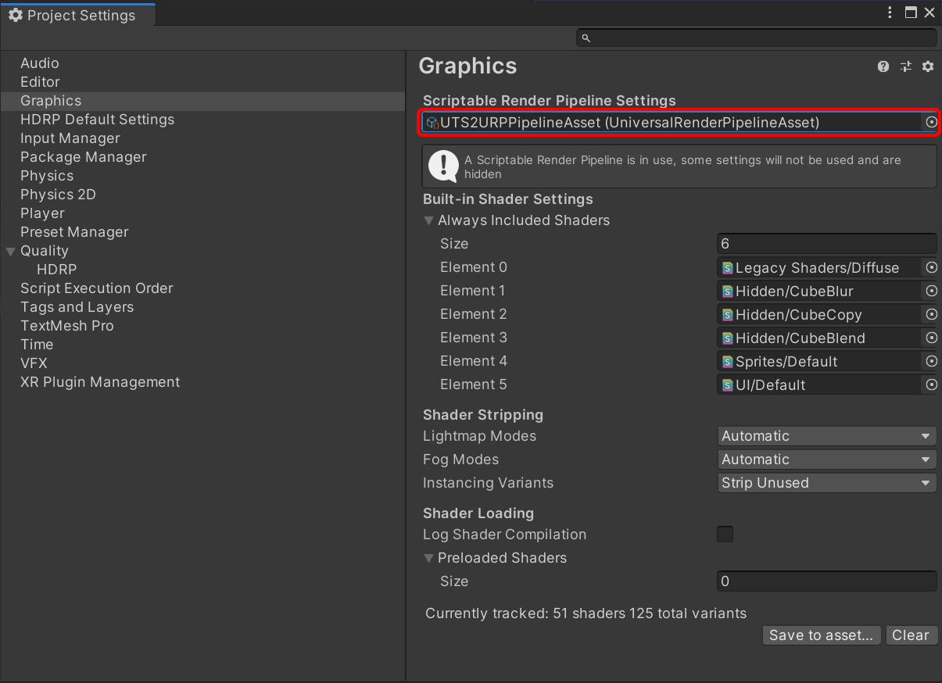Image resolution: width=942 pixels, height=683 pixels.
Task: Click the Graphics presets slider icon
Action: pyautogui.click(x=906, y=66)
